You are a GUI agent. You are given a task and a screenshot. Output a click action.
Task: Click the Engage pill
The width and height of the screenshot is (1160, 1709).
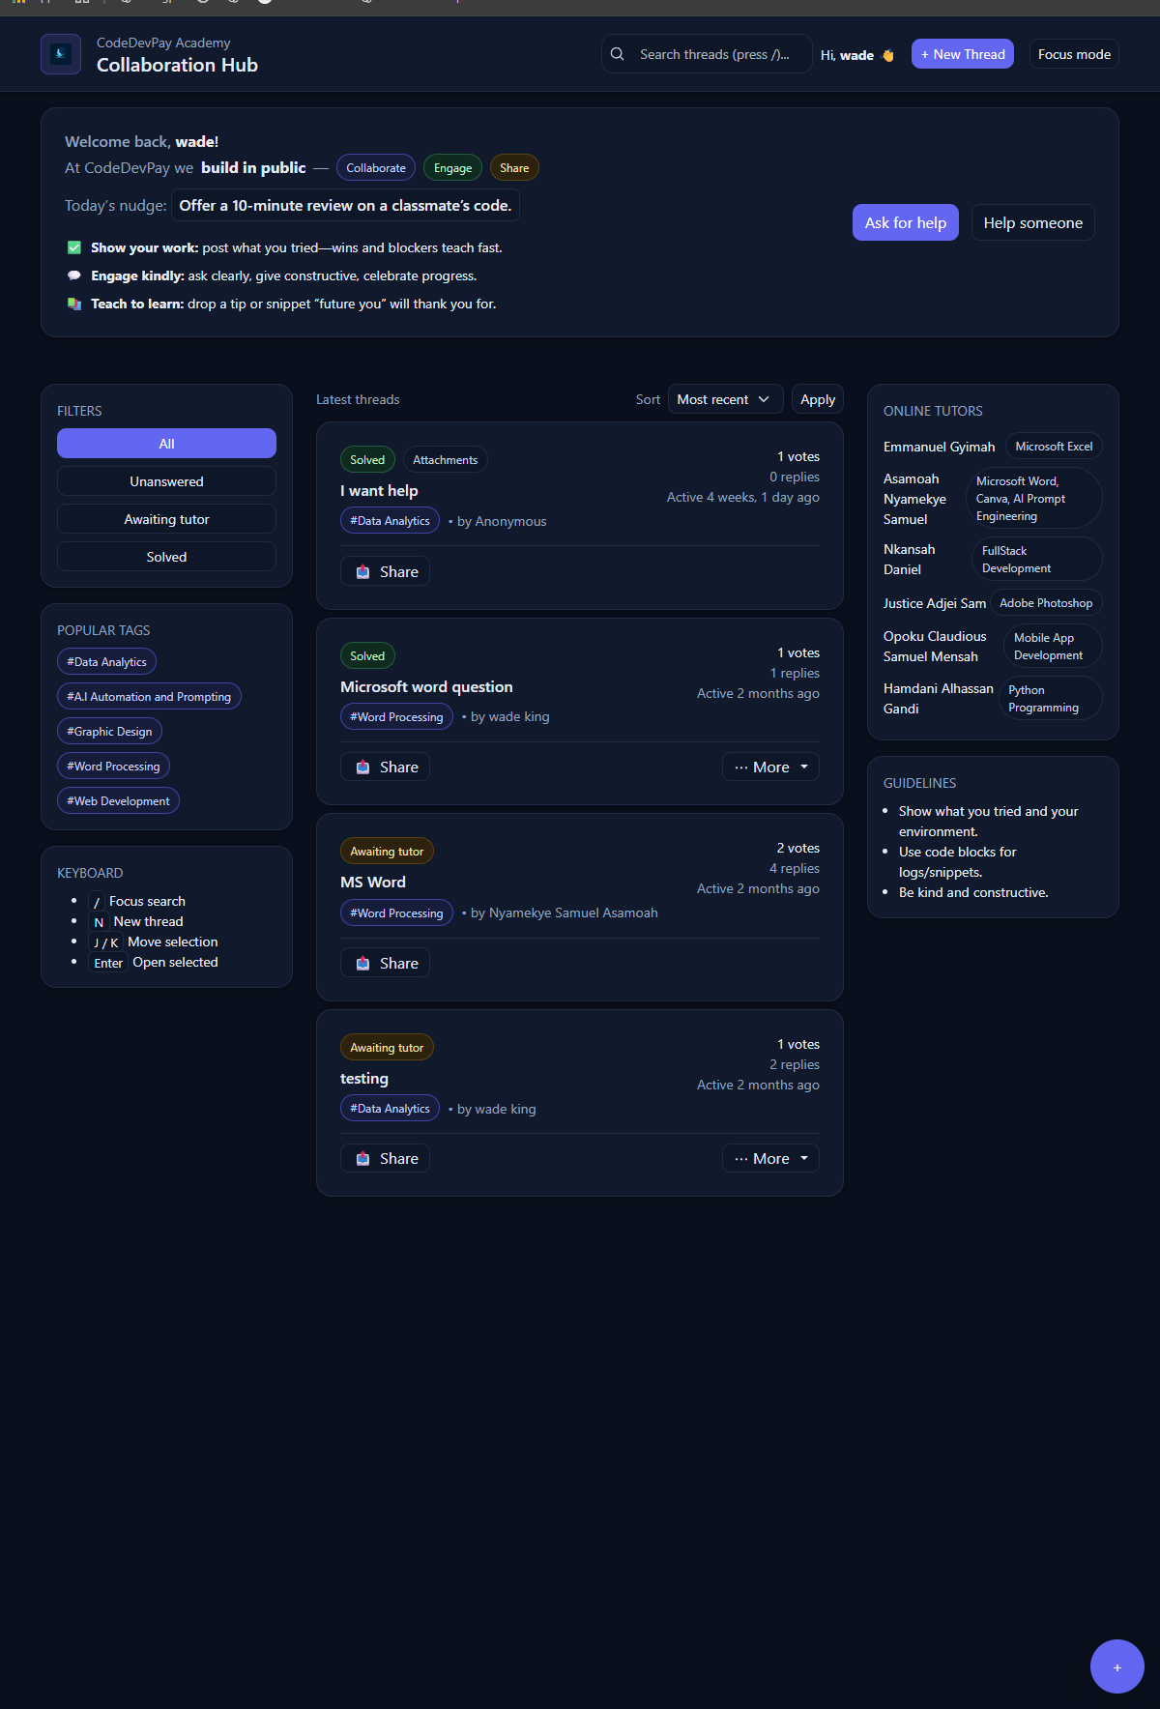(452, 168)
